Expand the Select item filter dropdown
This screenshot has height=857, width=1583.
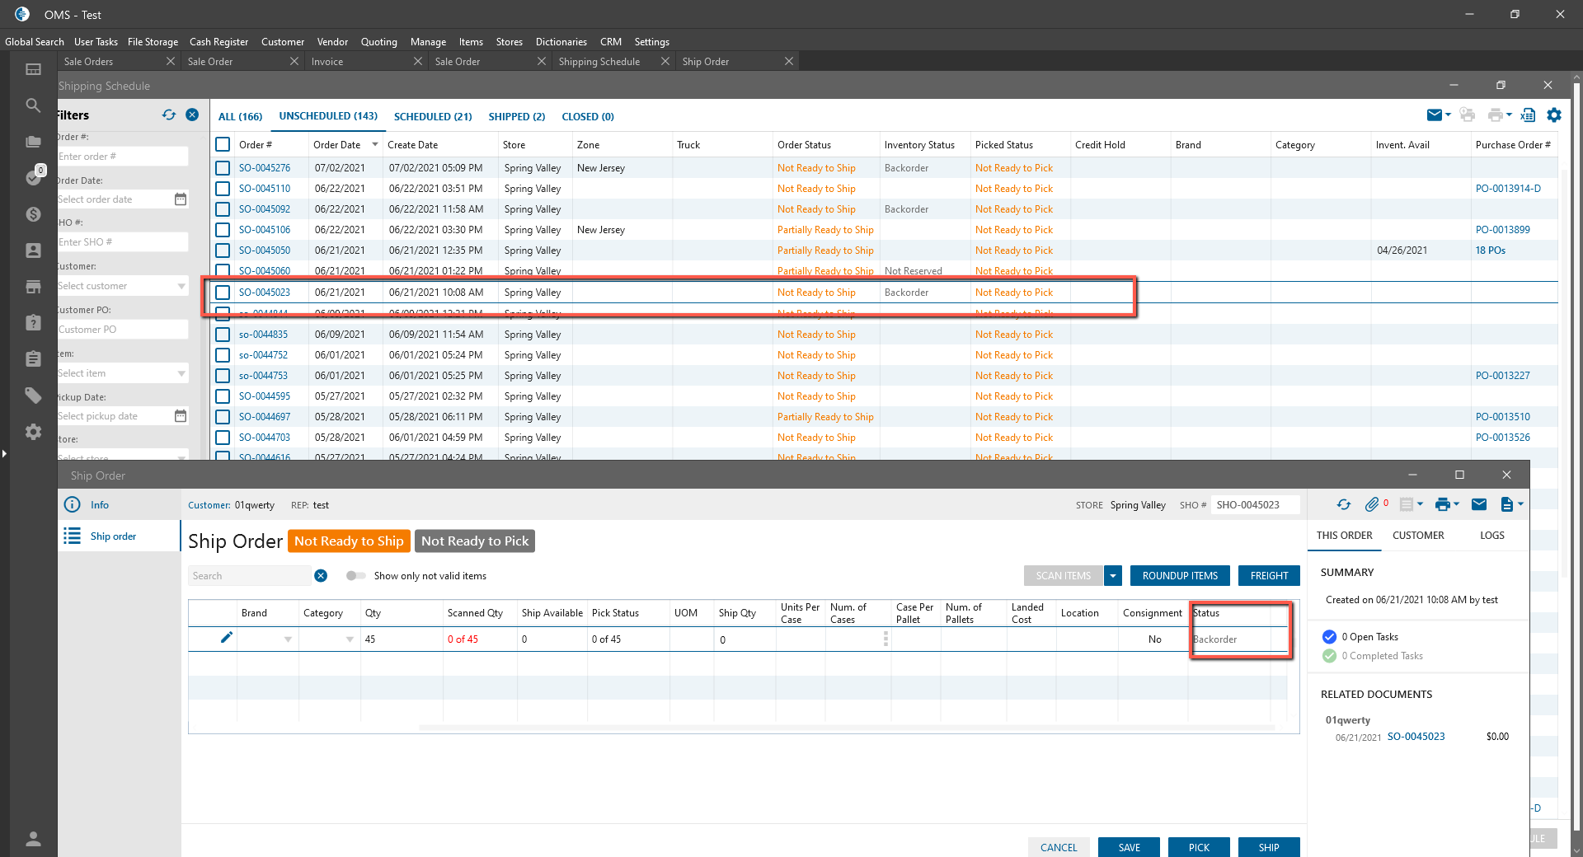181,373
